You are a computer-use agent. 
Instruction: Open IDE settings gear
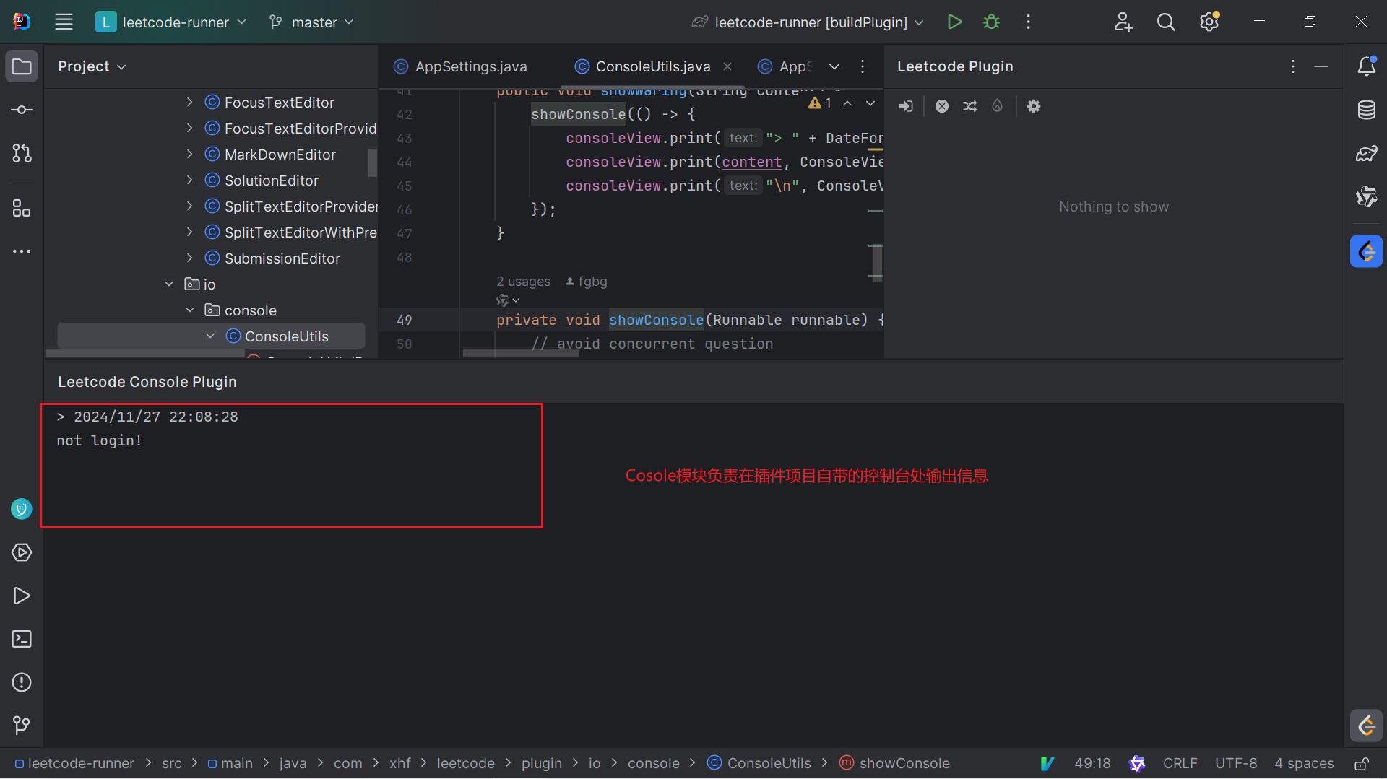[x=1209, y=22]
